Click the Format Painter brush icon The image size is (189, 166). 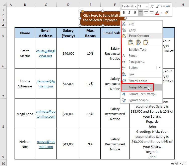point(166,13)
